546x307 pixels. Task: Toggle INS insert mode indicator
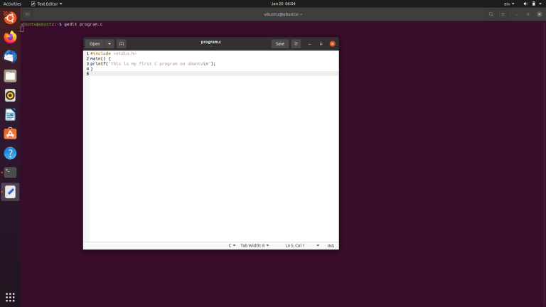tap(331, 245)
